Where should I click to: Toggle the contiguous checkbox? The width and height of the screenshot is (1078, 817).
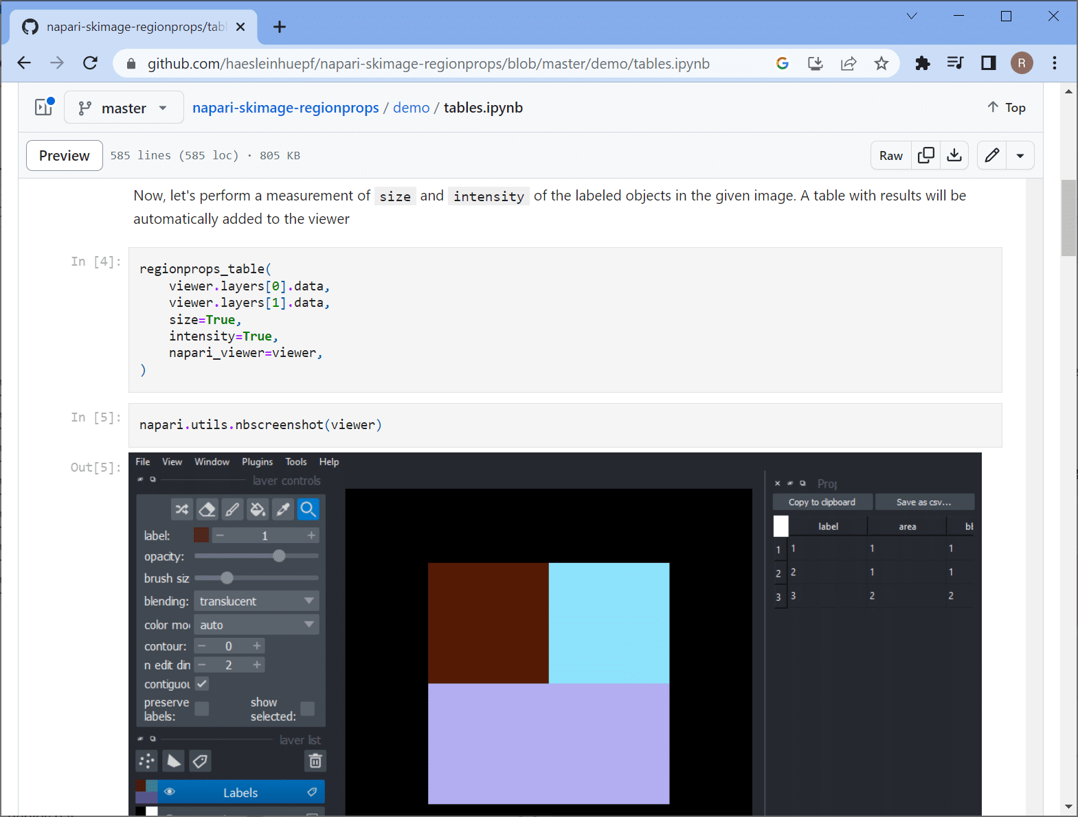pos(202,684)
